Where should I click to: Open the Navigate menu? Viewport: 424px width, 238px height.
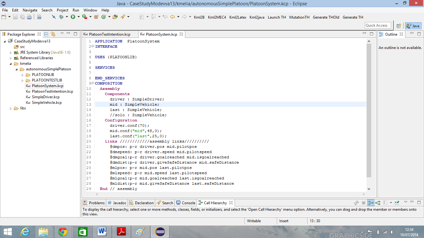pyautogui.click(x=30, y=10)
